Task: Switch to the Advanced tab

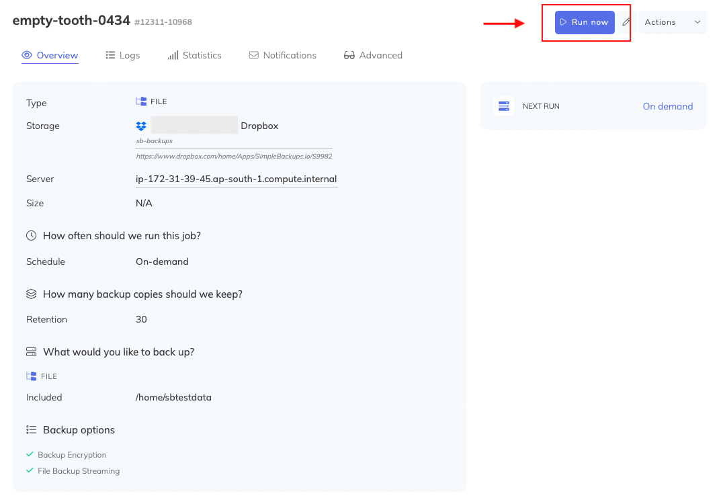Action: tap(373, 55)
